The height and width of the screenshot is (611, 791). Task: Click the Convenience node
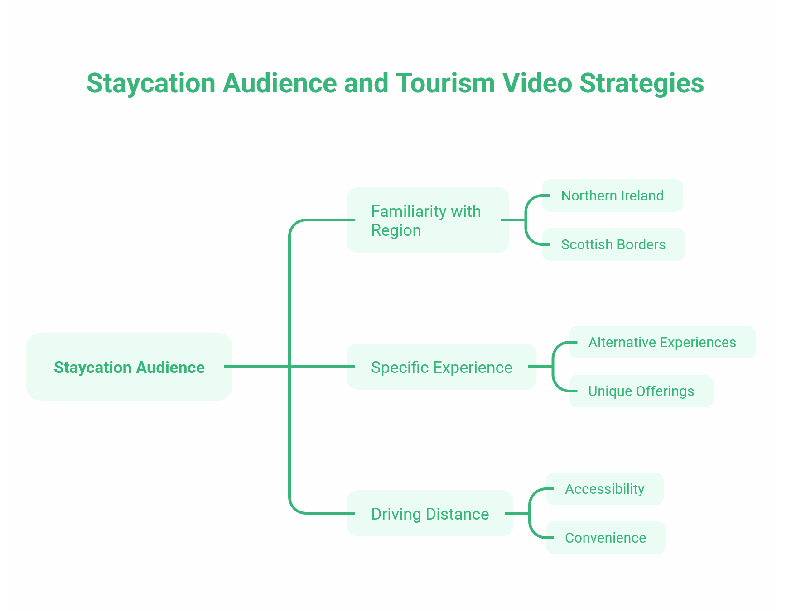[x=605, y=538]
